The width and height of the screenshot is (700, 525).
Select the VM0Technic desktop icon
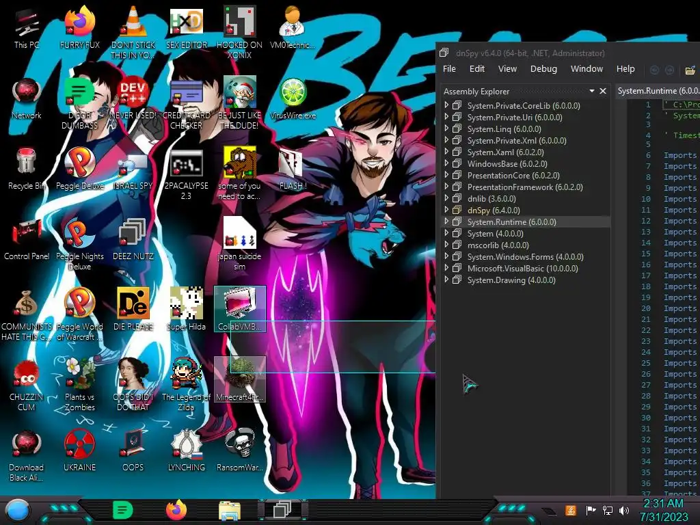293,27
